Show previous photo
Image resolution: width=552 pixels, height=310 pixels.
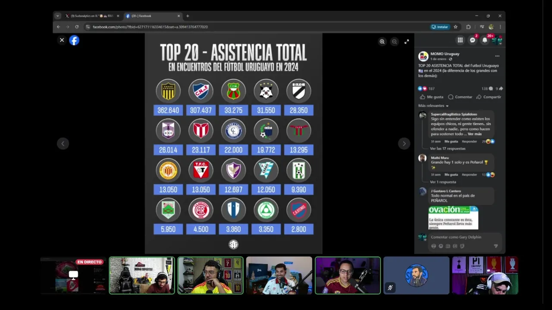(63, 144)
